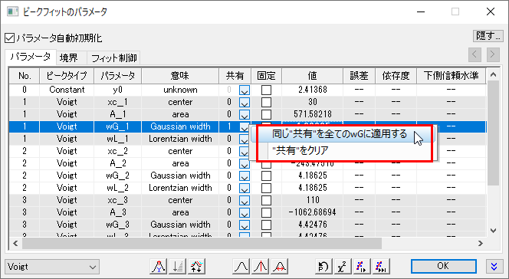Open the 共有 dropdown for A_1
Image resolution: width=509 pixels, height=279 pixels.
[x=245, y=114]
